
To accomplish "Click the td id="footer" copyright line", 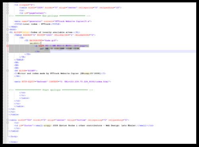I will [x=84, y=126].
